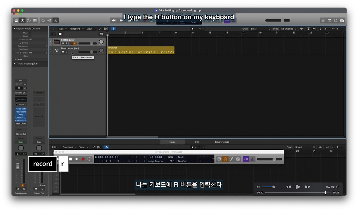The width and height of the screenshot is (358, 211).
Task: Select the yellow Drummer region
Action: pyautogui.click(x=141, y=50)
